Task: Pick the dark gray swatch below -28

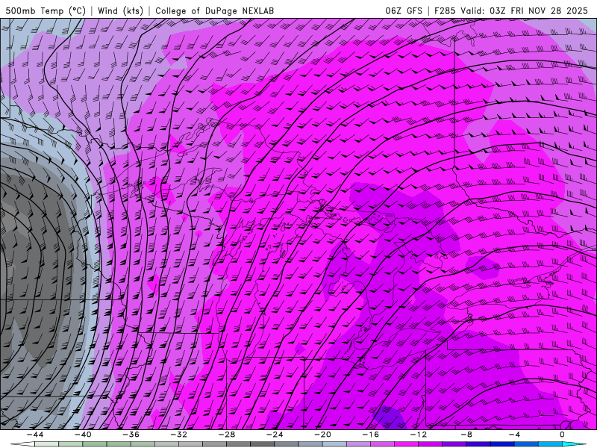Action: point(238,444)
